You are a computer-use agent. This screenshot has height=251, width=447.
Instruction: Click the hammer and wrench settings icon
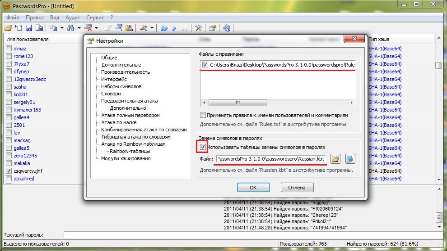(198, 28)
